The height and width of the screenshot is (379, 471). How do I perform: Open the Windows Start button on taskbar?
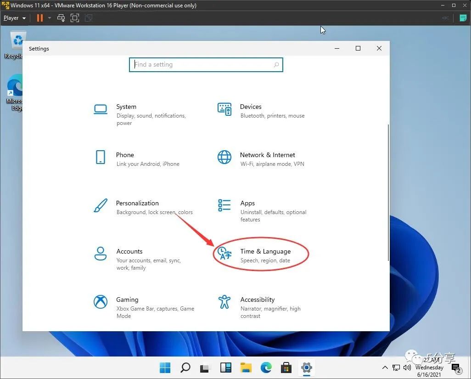click(165, 368)
